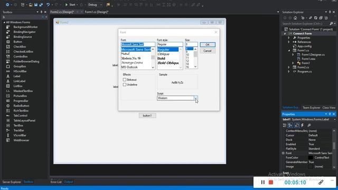Click the pen annotate icon on recorder bar
Viewport: 338px width, 190px height.
point(321,182)
